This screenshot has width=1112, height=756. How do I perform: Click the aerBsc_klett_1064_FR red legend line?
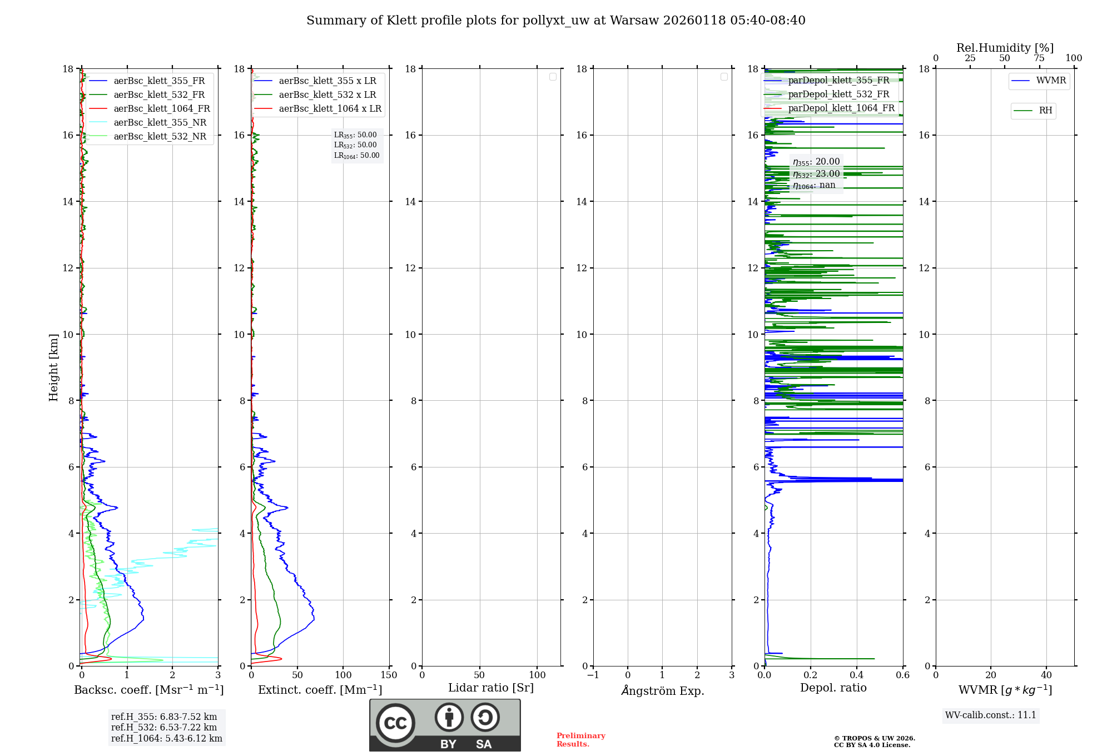98,109
